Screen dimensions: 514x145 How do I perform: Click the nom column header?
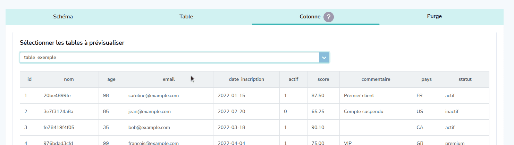[69, 79]
